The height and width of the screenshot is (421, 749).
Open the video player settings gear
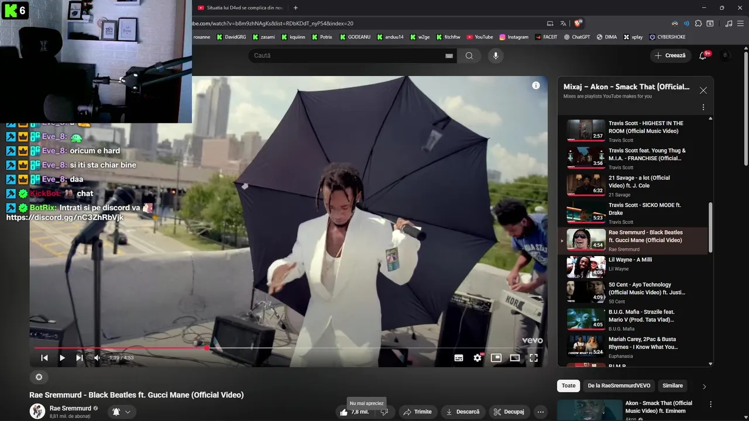477,358
